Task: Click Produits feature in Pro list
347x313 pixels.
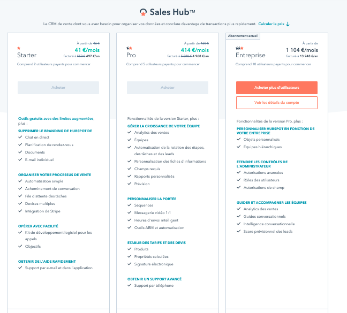Action: pos(141,249)
